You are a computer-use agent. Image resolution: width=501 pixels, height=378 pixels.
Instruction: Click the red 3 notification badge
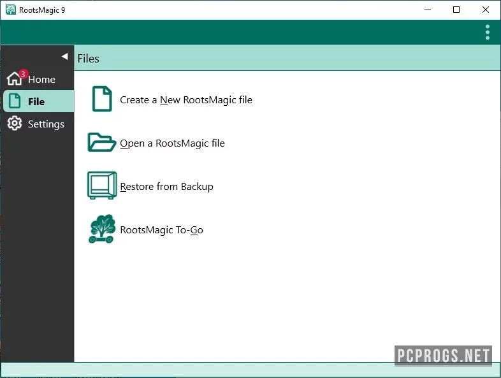pyautogui.click(x=23, y=74)
